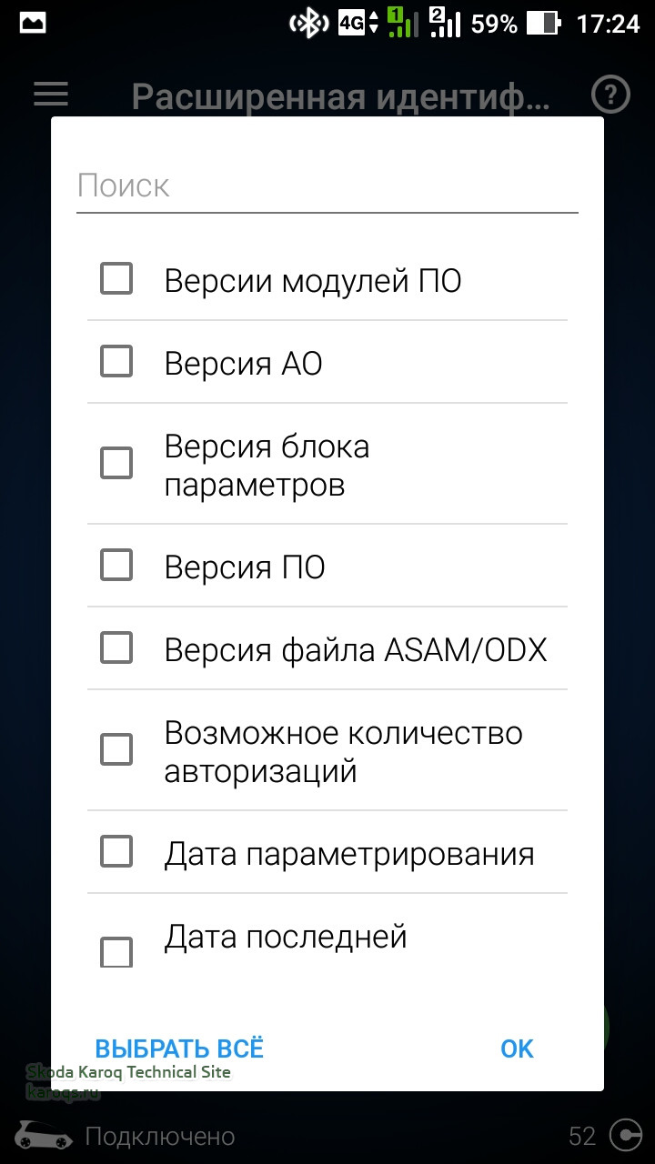Tap the 4G network indicator
Viewport: 655px width, 1164px height.
click(x=357, y=24)
